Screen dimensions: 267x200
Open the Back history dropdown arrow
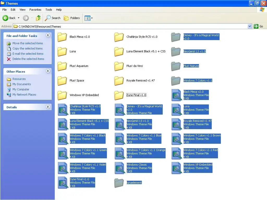[19, 18]
